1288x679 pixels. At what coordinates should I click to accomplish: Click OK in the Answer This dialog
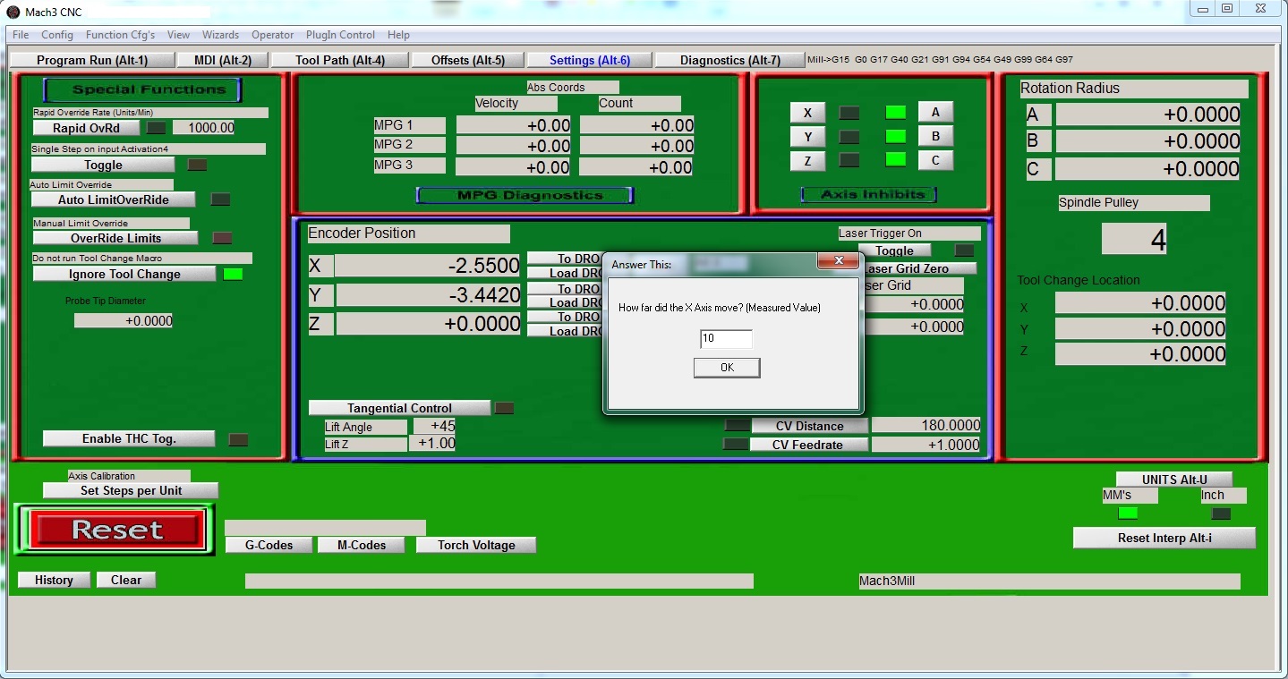(727, 368)
